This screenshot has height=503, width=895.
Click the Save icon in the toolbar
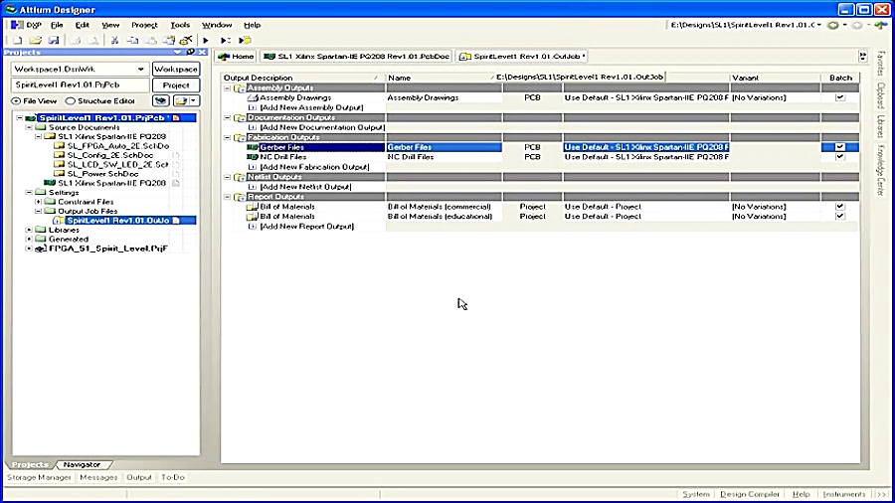(x=53, y=40)
